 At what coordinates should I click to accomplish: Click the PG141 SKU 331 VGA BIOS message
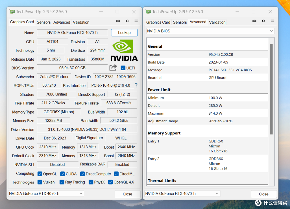coord(230,70)
